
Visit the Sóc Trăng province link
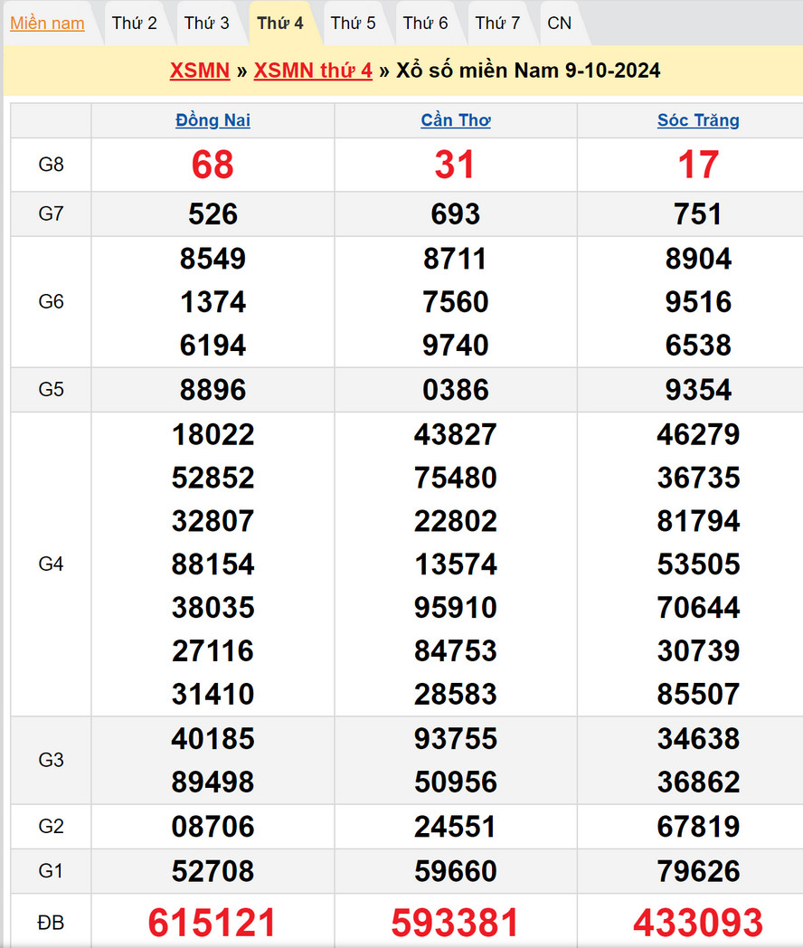[x=698, y=120]
